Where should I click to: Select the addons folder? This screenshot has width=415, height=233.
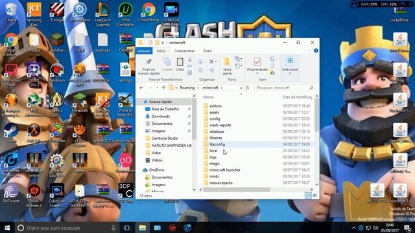pos(215,106)
